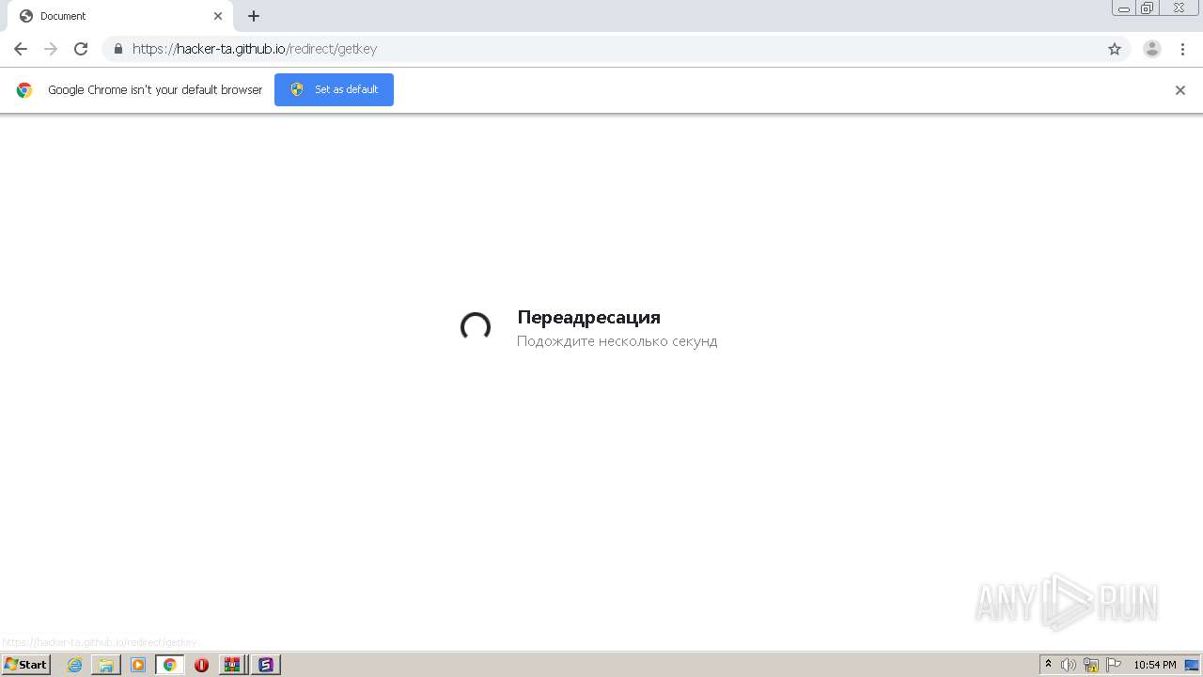Click the Google Chrome isn't your default browser text
The image size is (1203, 677).
155,90
